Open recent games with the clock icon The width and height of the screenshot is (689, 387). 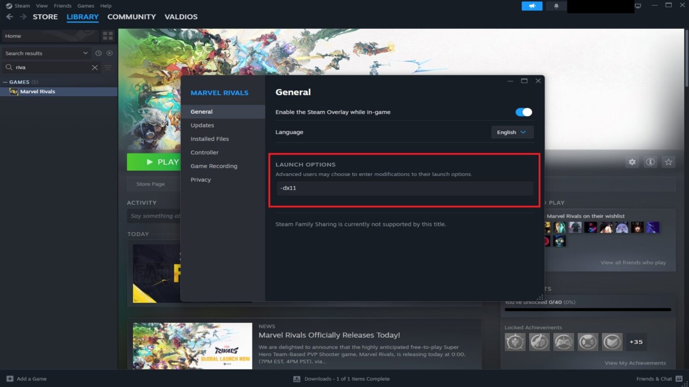[99, 53]
